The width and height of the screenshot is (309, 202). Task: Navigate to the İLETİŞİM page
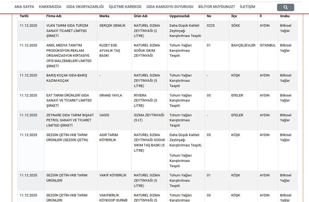[x=248, y=7]
